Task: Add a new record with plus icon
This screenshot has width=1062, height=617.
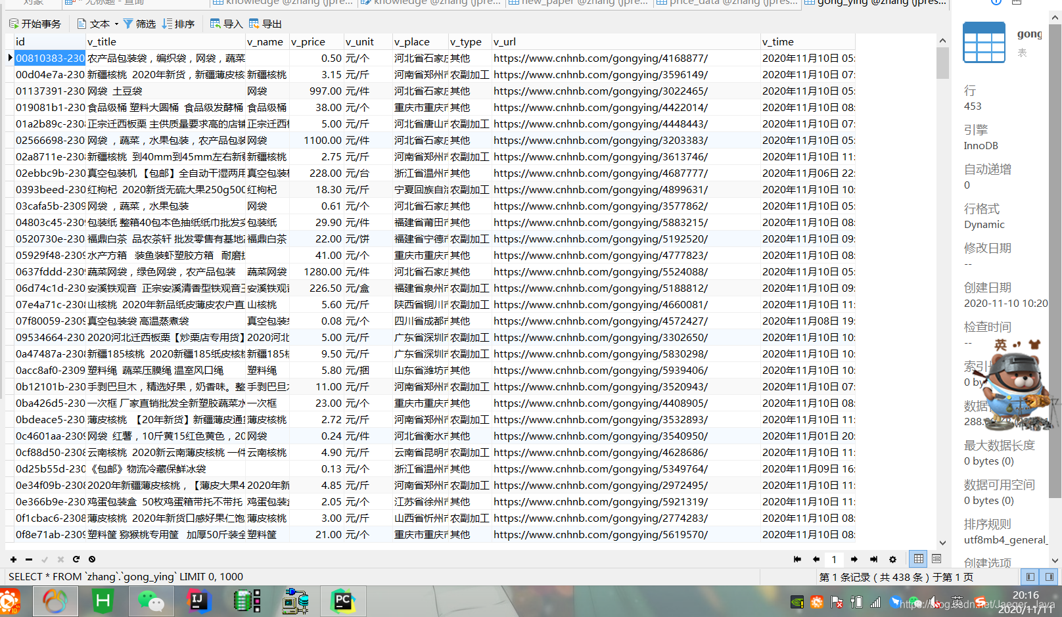Action: pos(13,559)
